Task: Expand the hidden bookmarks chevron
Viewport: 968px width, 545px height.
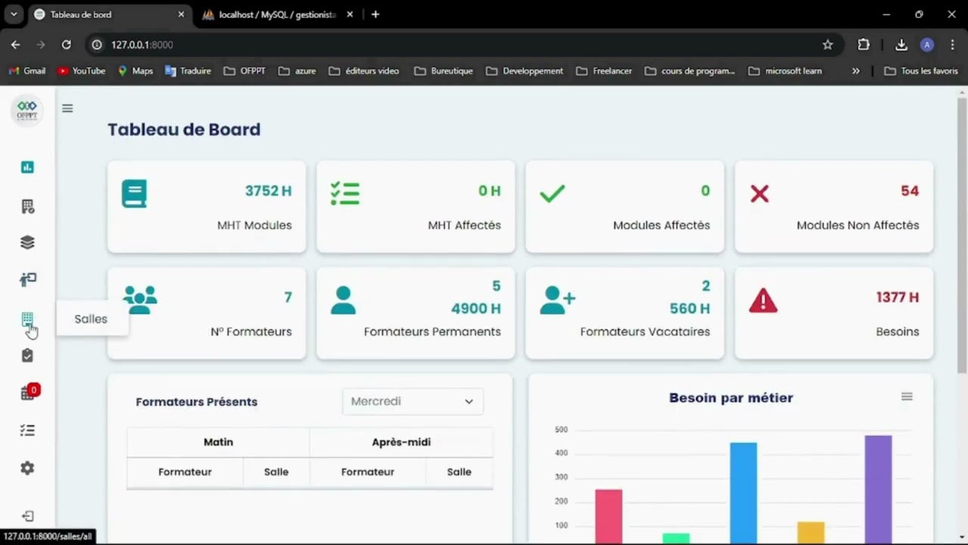Action: pos(855,71)
